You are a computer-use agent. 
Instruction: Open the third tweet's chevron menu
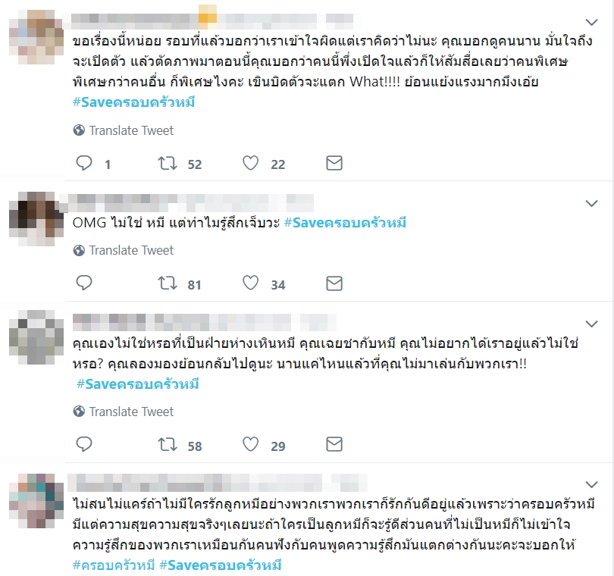[x=591, y=324]
